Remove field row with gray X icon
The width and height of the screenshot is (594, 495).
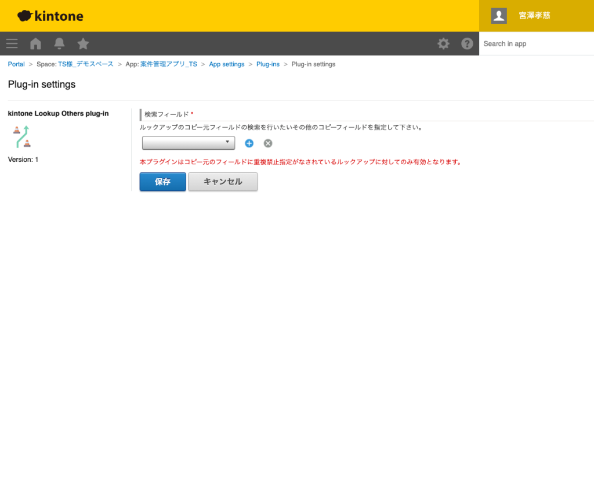click(x=268, y=143)
